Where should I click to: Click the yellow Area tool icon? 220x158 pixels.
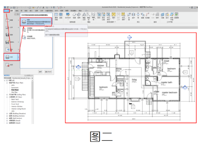pos(113,14)
